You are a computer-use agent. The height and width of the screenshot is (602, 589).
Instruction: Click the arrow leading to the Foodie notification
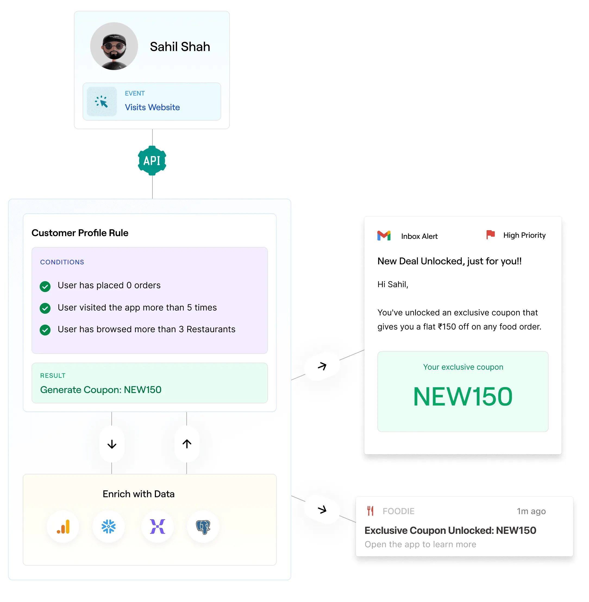(322, 510)
